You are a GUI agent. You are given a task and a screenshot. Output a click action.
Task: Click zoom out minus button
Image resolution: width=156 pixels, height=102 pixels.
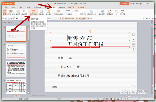click(130, 99)
